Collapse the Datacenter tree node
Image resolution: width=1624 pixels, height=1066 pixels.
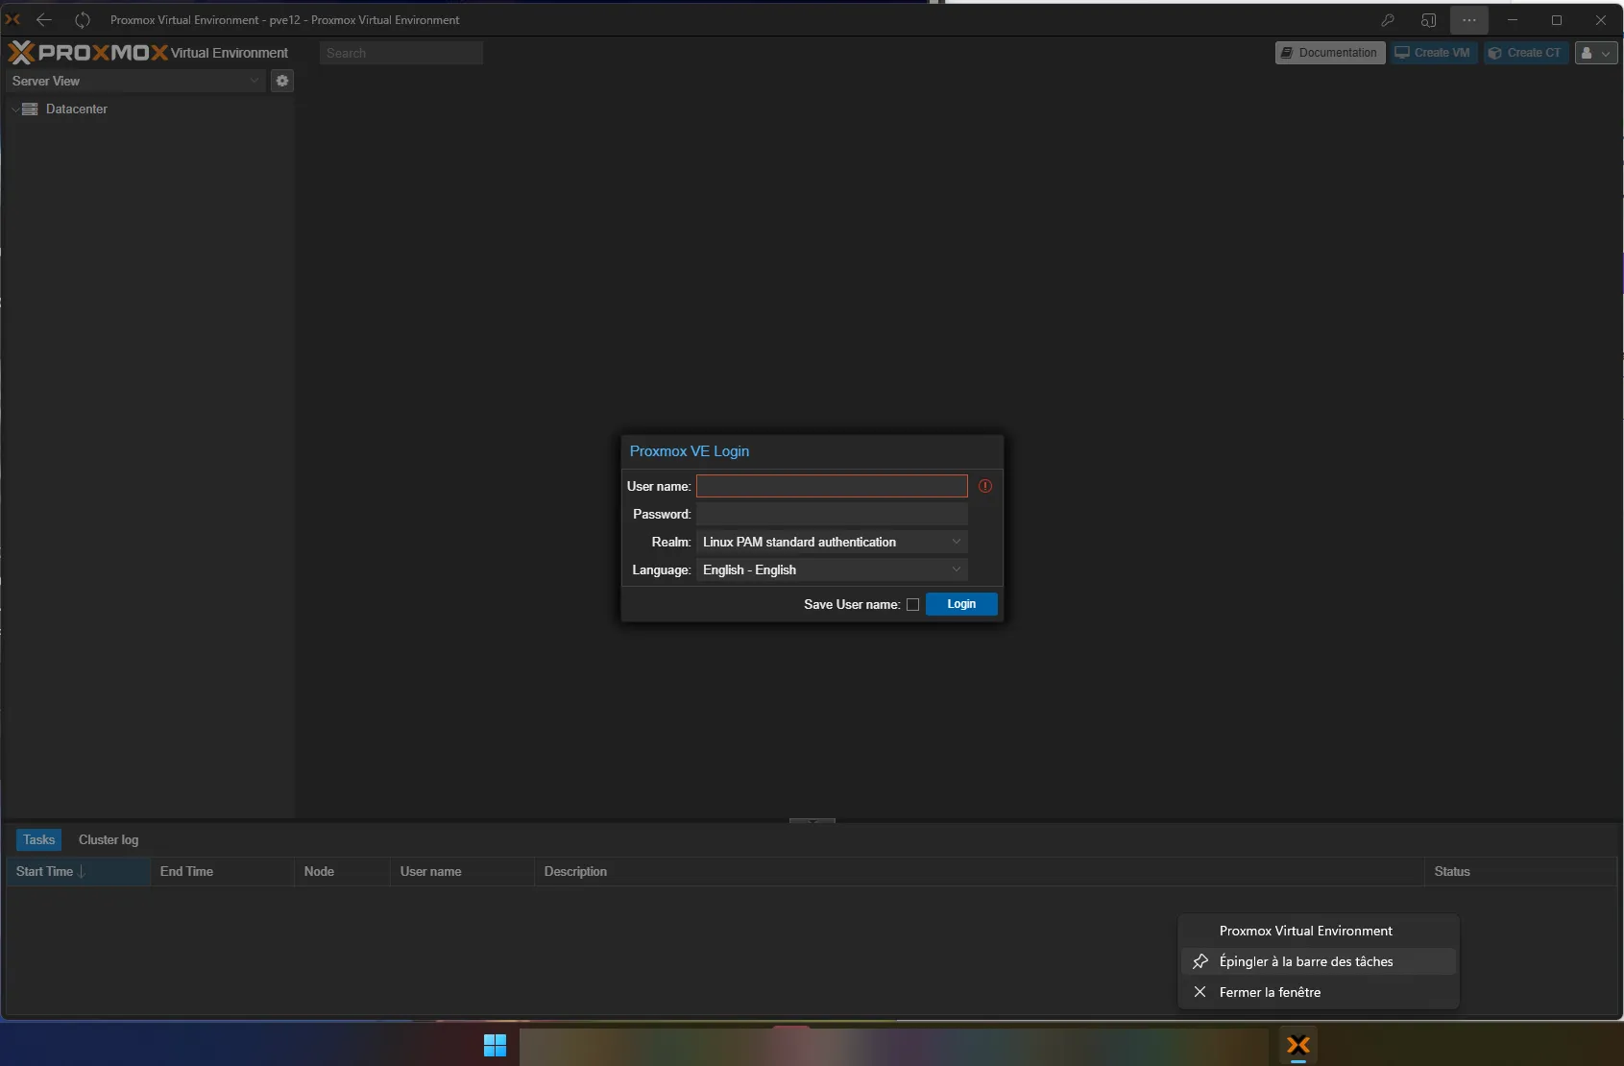pos(15,109)
